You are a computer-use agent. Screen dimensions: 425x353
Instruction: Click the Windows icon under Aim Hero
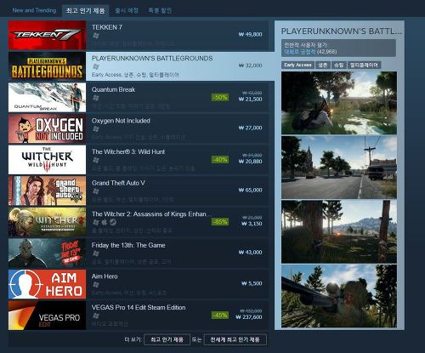96,285
